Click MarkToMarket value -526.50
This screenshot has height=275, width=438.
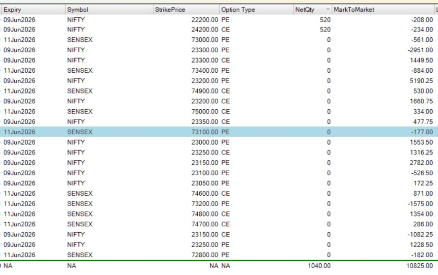422,173
